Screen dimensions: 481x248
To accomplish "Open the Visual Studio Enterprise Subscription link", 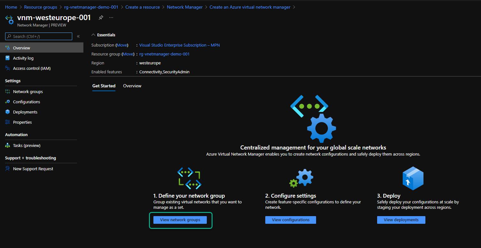I will click(x=179, y=45).
